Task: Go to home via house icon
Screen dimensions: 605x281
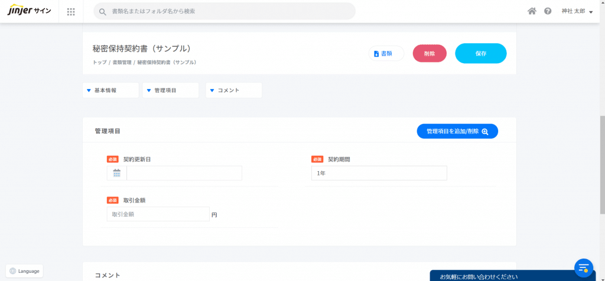Action: tap(532, 11)
